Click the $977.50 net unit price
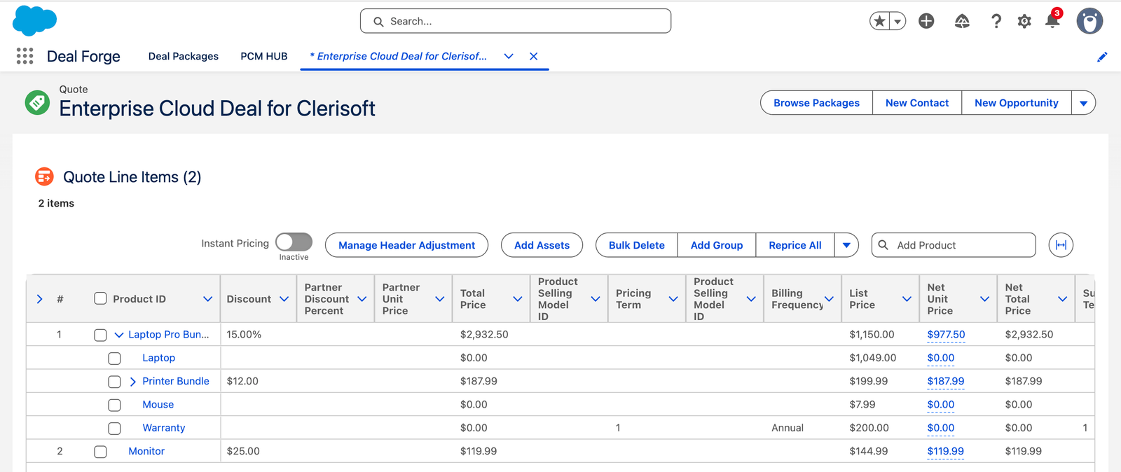The width and height of the screenshot is (1121, 472). pyautogui.click(x=946, y=335)
